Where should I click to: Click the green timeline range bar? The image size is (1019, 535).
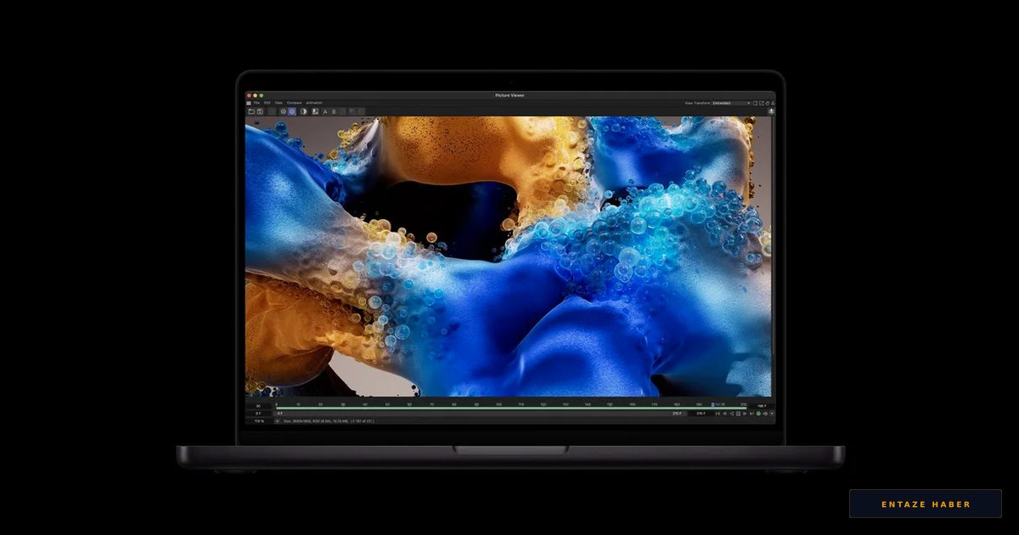[x=511, y=408]
